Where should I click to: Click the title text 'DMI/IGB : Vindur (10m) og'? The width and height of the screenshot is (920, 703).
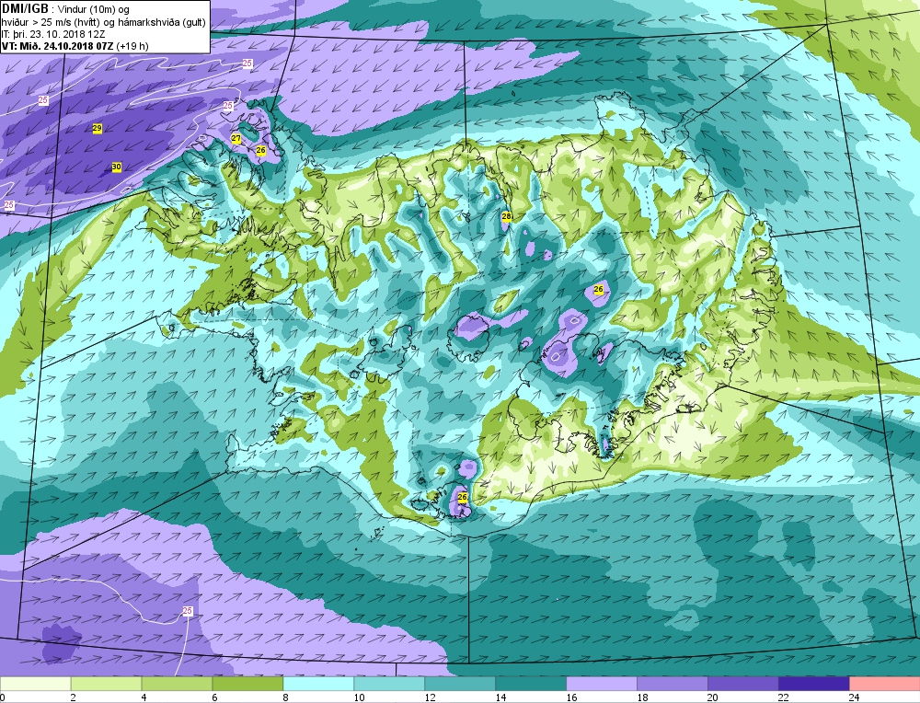(65, 9)
